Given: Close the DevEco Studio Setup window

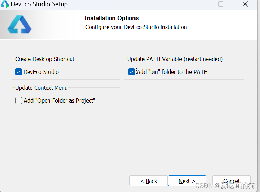Looking at the screenshot, I should [245, 4].
